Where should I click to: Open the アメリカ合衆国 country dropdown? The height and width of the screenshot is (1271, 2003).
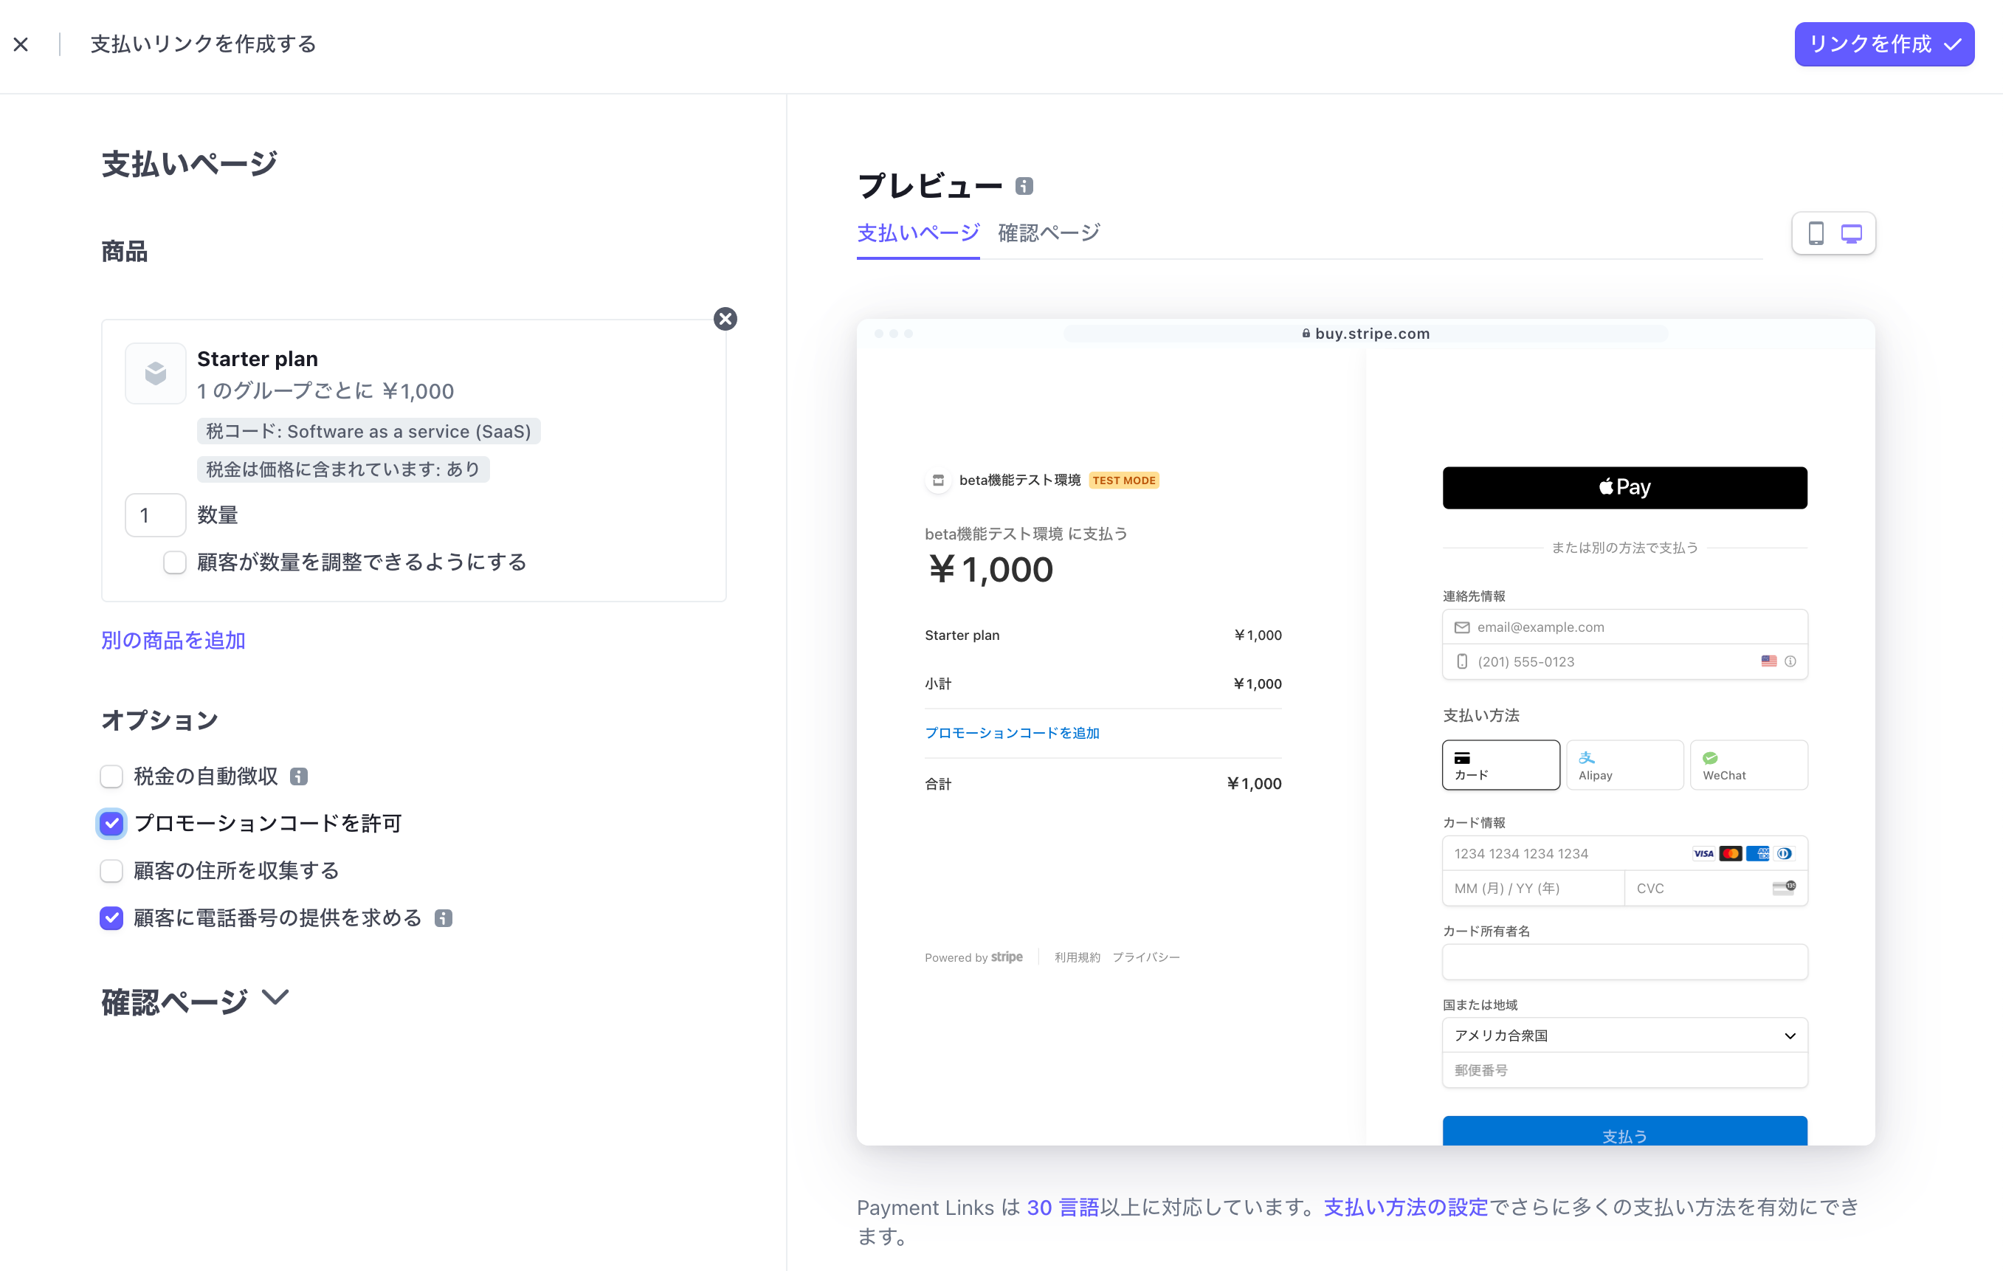point(1624,1036)
